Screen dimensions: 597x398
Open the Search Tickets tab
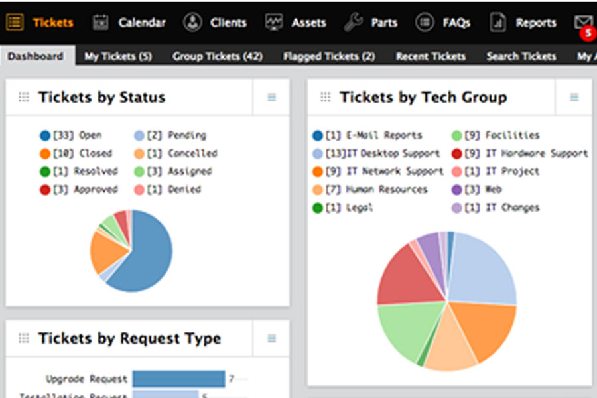pos(521,56)
